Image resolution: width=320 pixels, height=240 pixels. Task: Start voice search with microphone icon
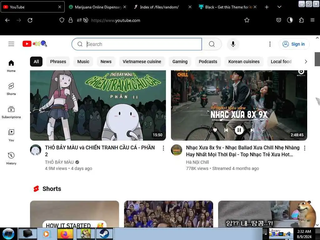[x=233, y=44]
